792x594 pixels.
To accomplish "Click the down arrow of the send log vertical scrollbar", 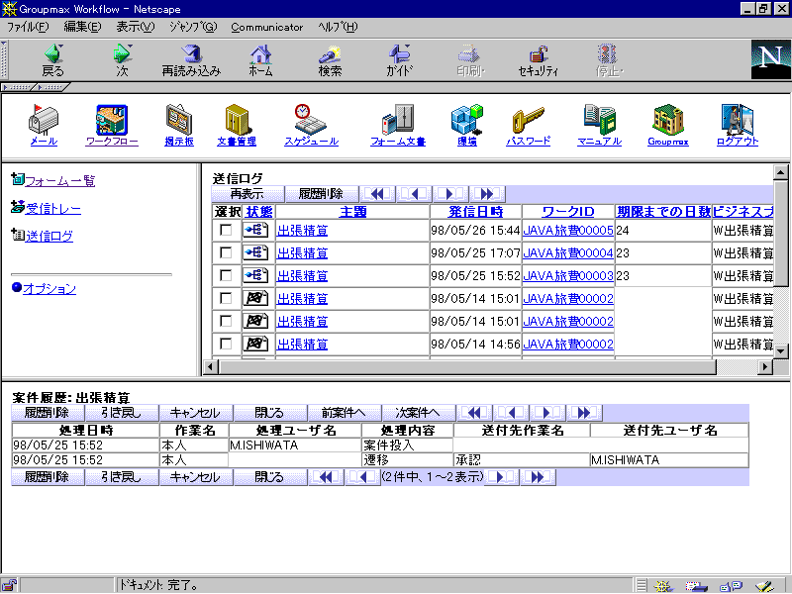I will point(781,350).
